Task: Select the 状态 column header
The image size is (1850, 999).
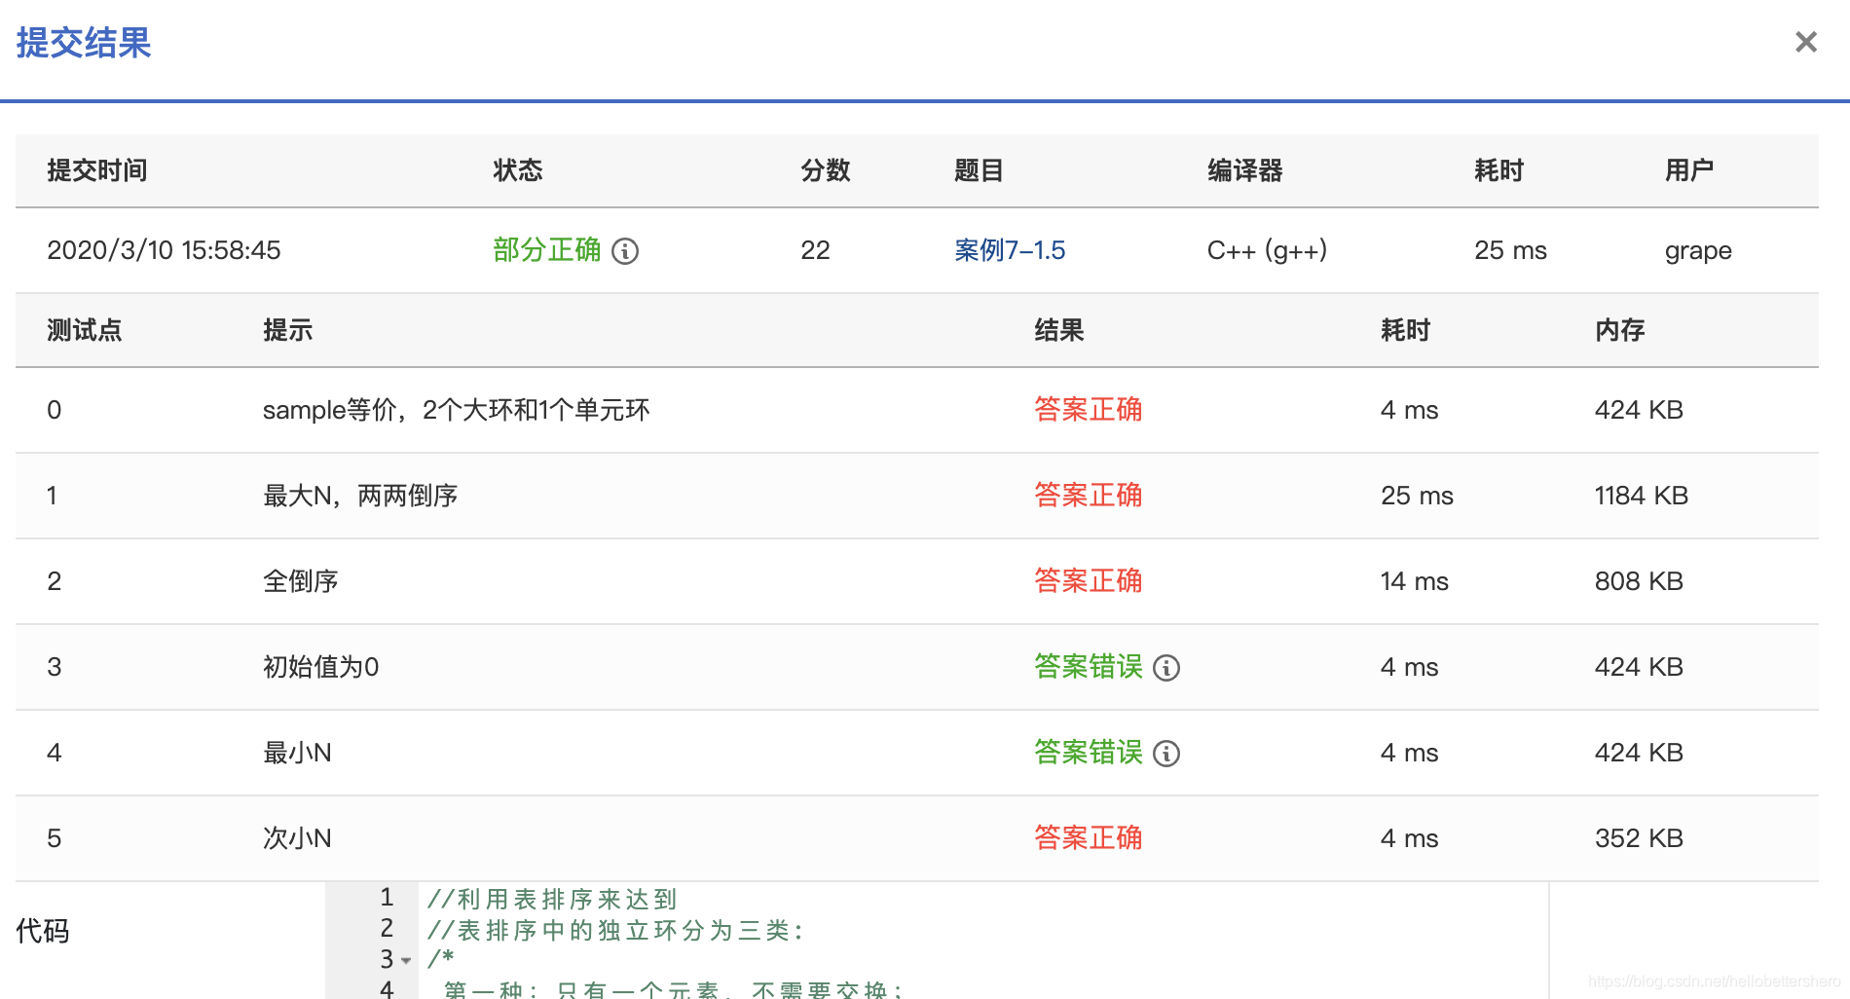Action: point(517,170)
